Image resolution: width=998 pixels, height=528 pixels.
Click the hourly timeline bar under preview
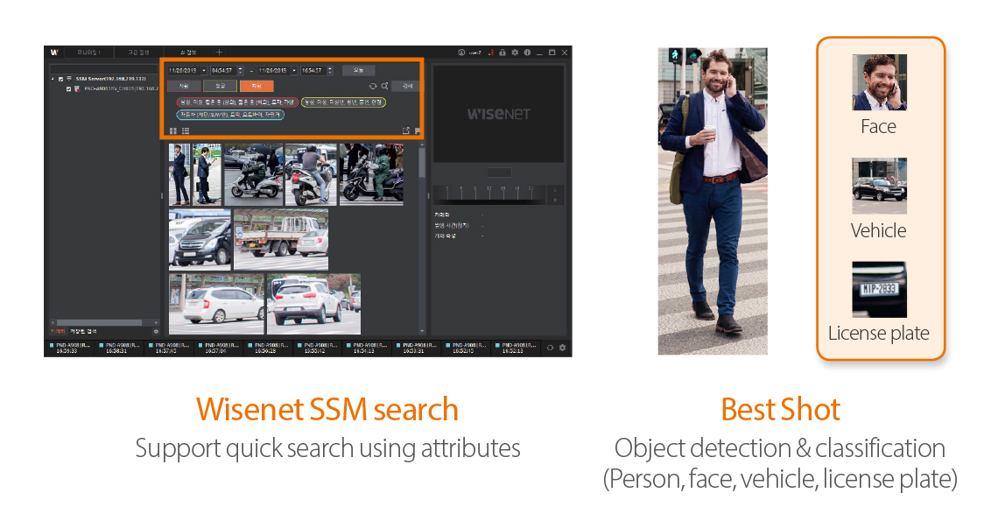click(488, 195)
